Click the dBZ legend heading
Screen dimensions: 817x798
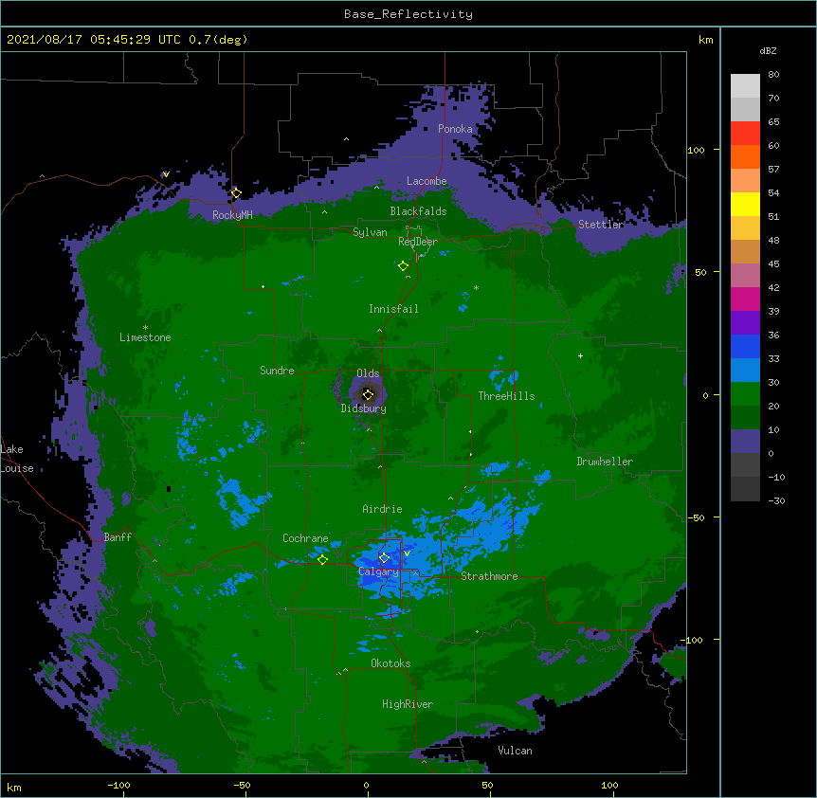coord(768,51)
